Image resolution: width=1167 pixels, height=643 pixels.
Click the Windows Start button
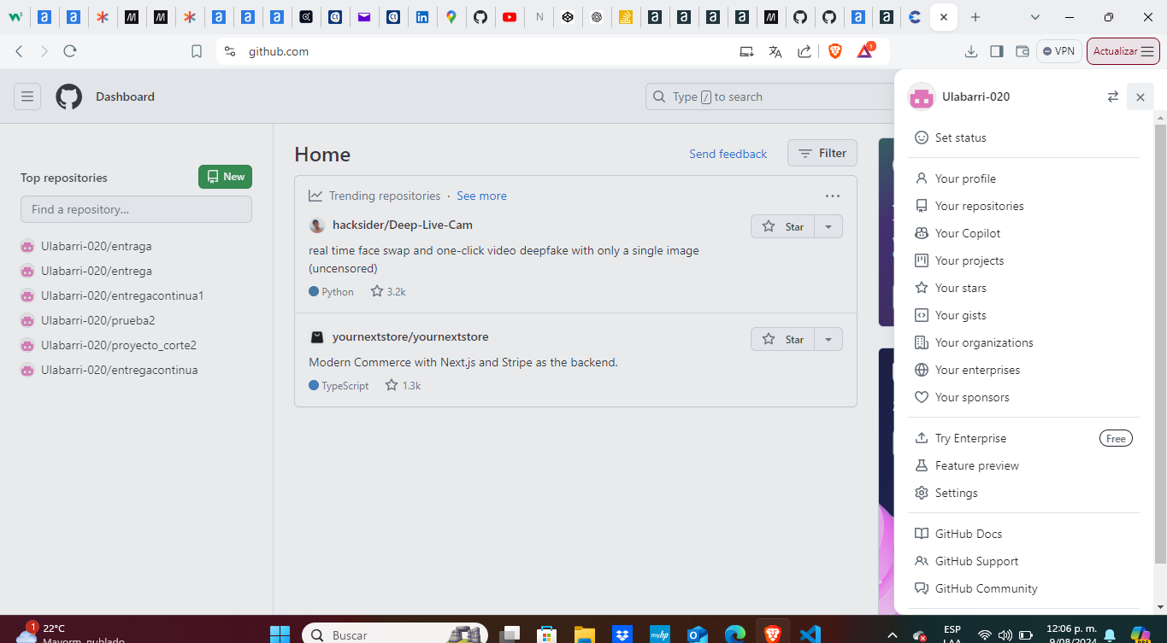click(280, 634)
